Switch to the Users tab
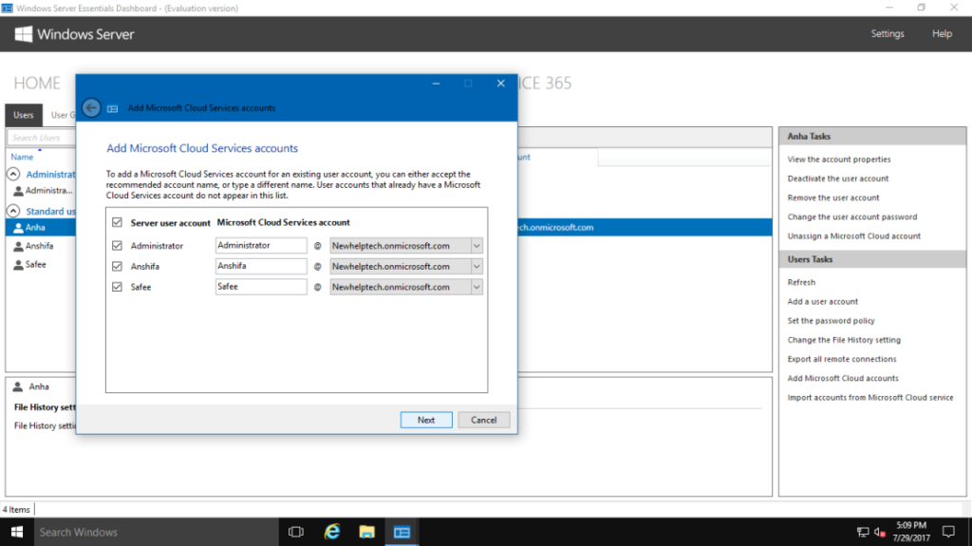The height and width of the screenshot is (546, 972). coord(24,115)
